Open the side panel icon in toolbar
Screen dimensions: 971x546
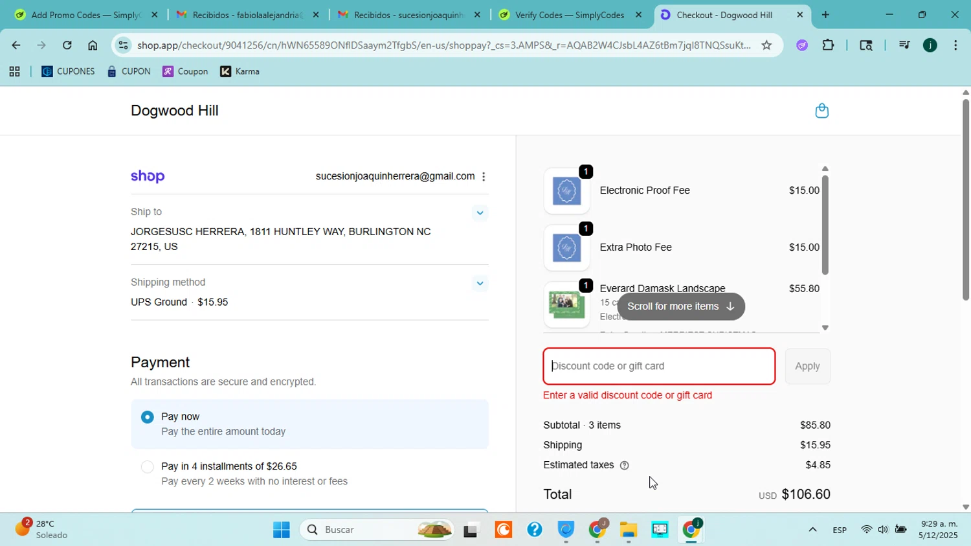click(x=866, y=45)
